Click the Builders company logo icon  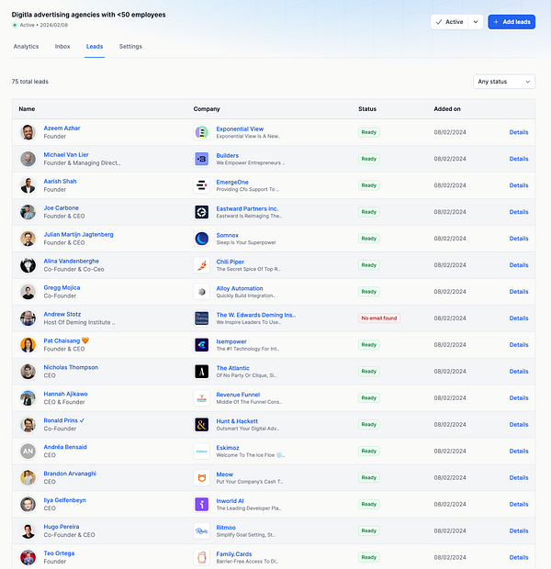(202, 159)
